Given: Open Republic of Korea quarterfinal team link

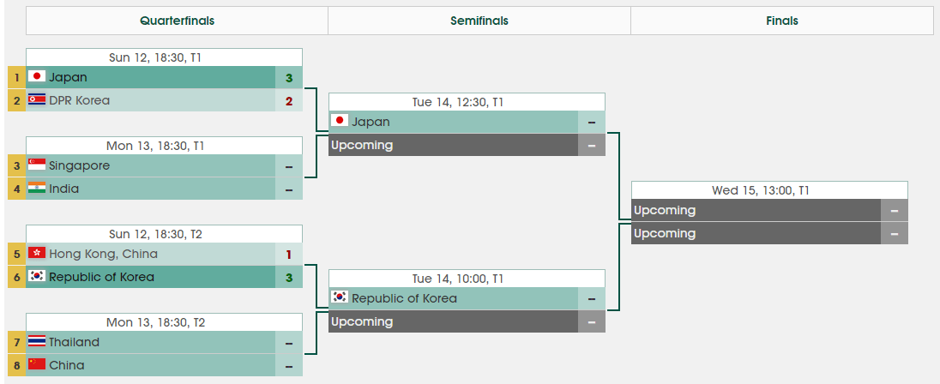Looking at the screenshot, I should tap(101, 277).
